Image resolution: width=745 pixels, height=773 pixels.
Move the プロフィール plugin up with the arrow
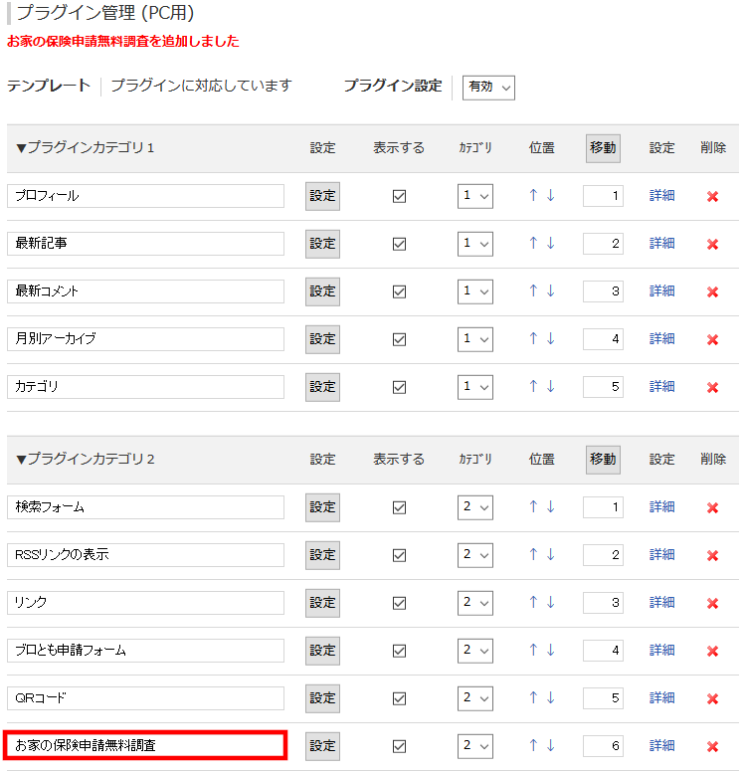click(x=533, y=195)
